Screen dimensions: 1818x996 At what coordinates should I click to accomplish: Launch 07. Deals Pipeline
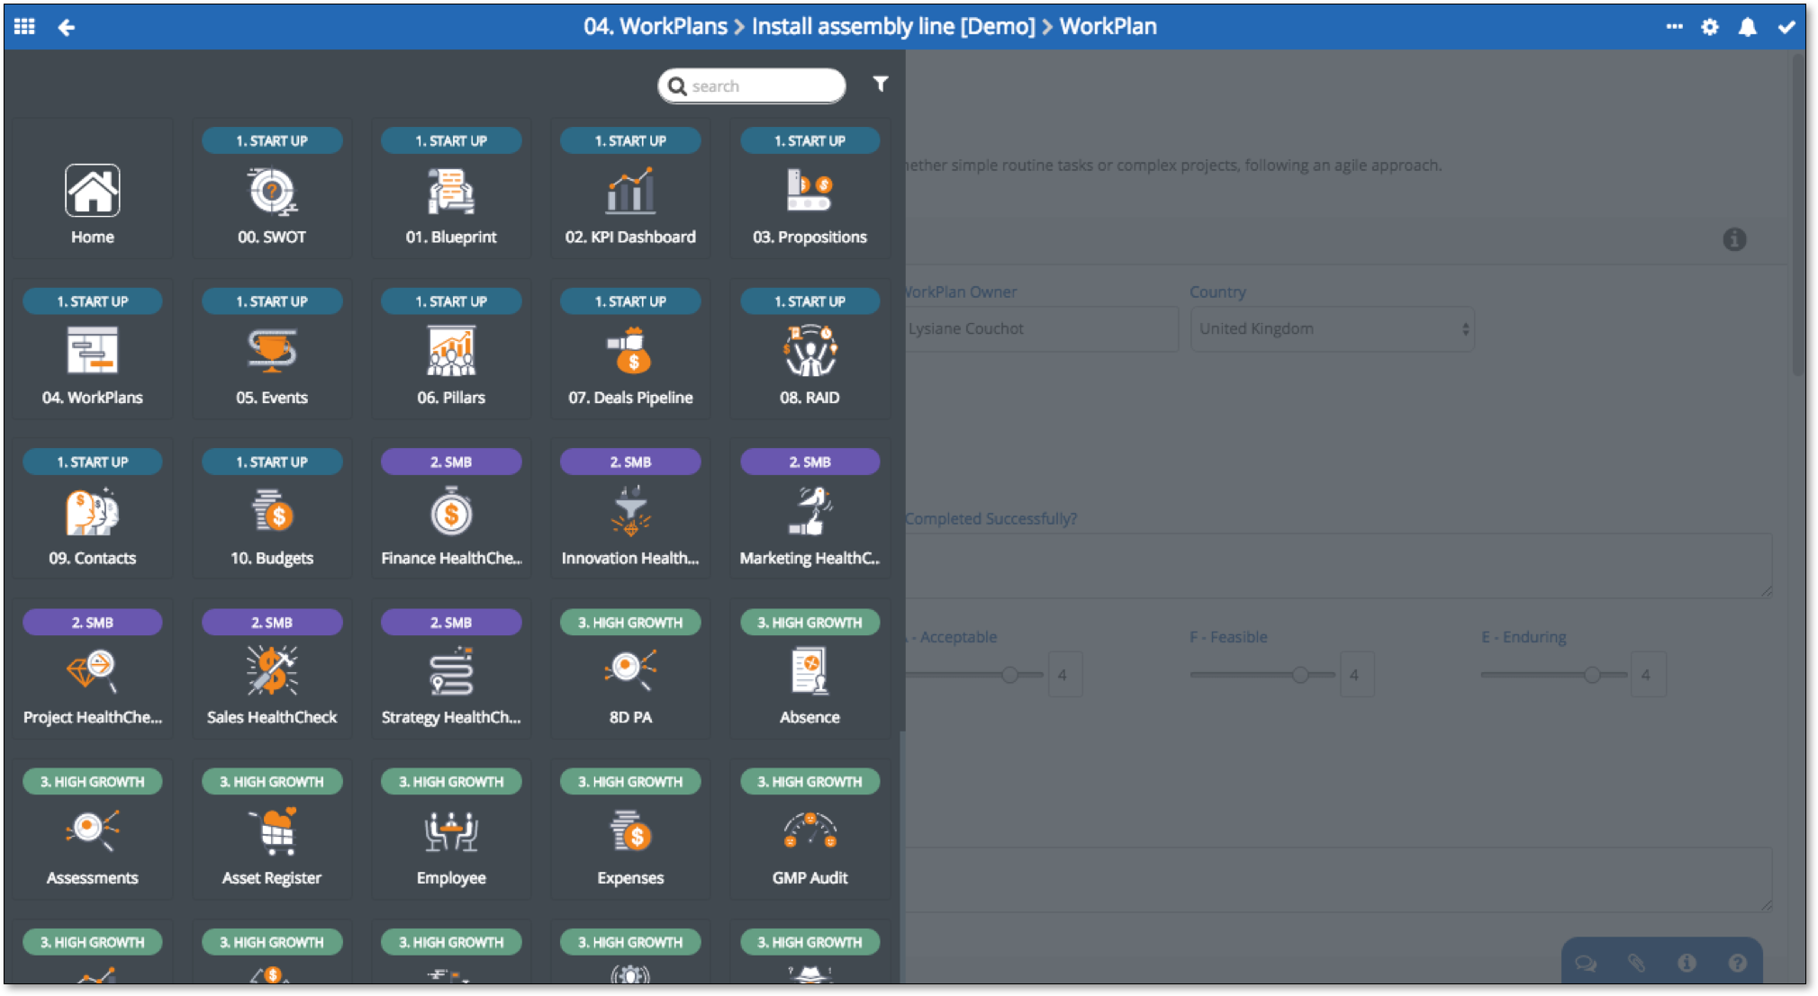point(630,349)
